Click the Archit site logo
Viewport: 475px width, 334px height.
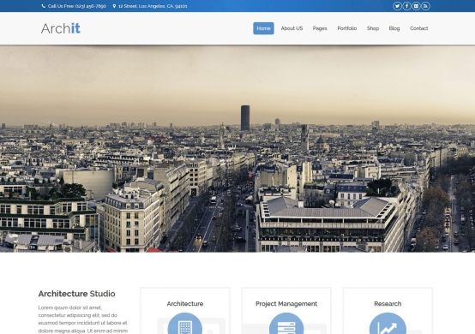[61, 28]
